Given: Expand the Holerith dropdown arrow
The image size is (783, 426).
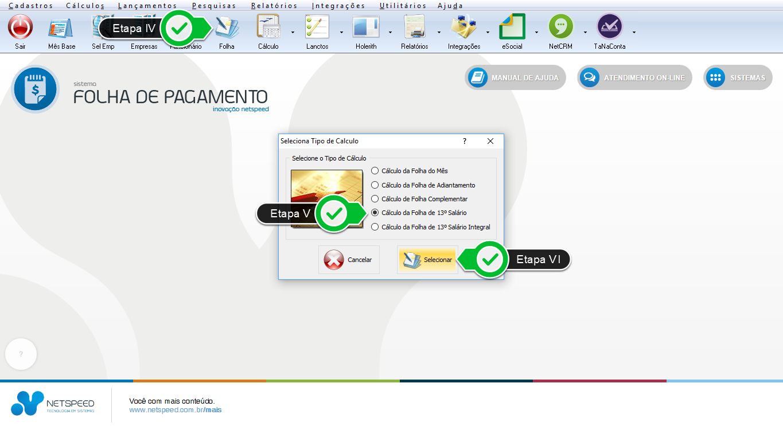Looking at the screenshot, I should 390,32.
